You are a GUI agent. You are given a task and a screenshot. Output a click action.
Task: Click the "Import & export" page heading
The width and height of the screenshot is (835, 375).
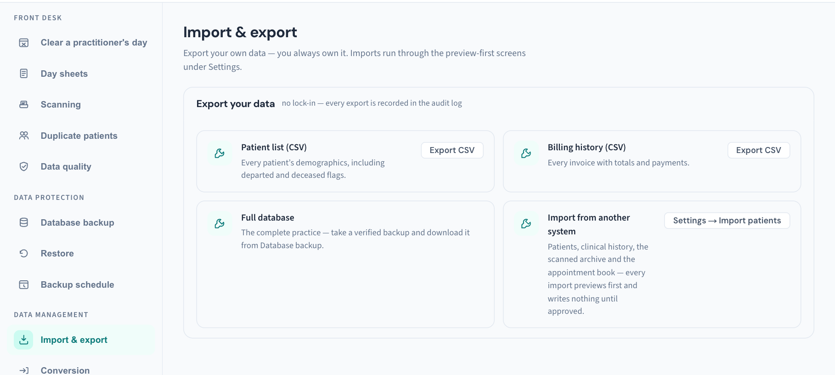tap(240, 32)
